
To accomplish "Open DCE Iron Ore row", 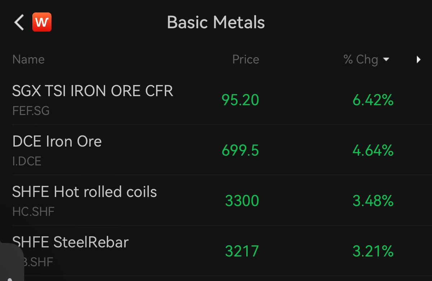I will pos(216,150).
